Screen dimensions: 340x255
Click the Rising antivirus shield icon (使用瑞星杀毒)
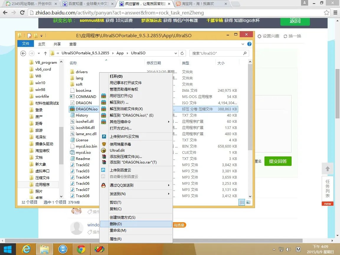104,144
